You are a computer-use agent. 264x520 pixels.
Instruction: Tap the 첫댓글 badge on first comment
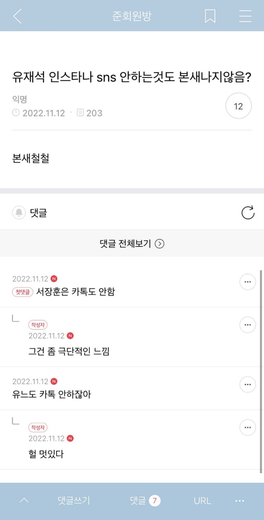(x=23, y=292)
